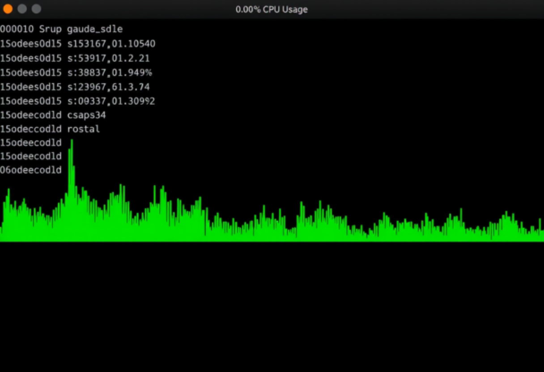This screenshot has width=544, height=372.
Task: Select the line "000010 Srup gaude_sdle"
Action: pyautogui.click(x=61, y=30)
